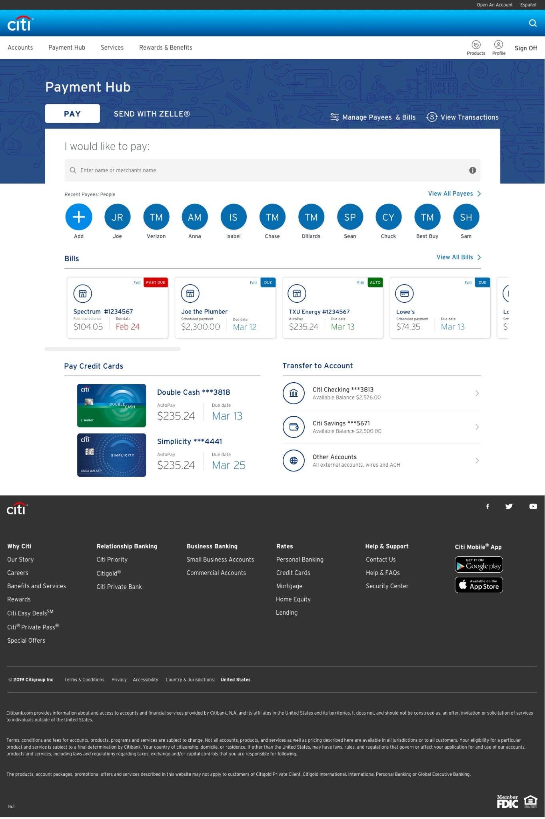Click the Other Accounts globe icon
Image resolution: width=545 pixels, height=819 pixels.
(x=293, y=460)
